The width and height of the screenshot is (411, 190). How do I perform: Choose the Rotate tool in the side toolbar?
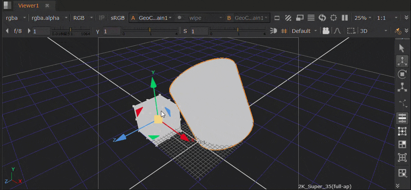pyautogui.click(x=402, y=74)
